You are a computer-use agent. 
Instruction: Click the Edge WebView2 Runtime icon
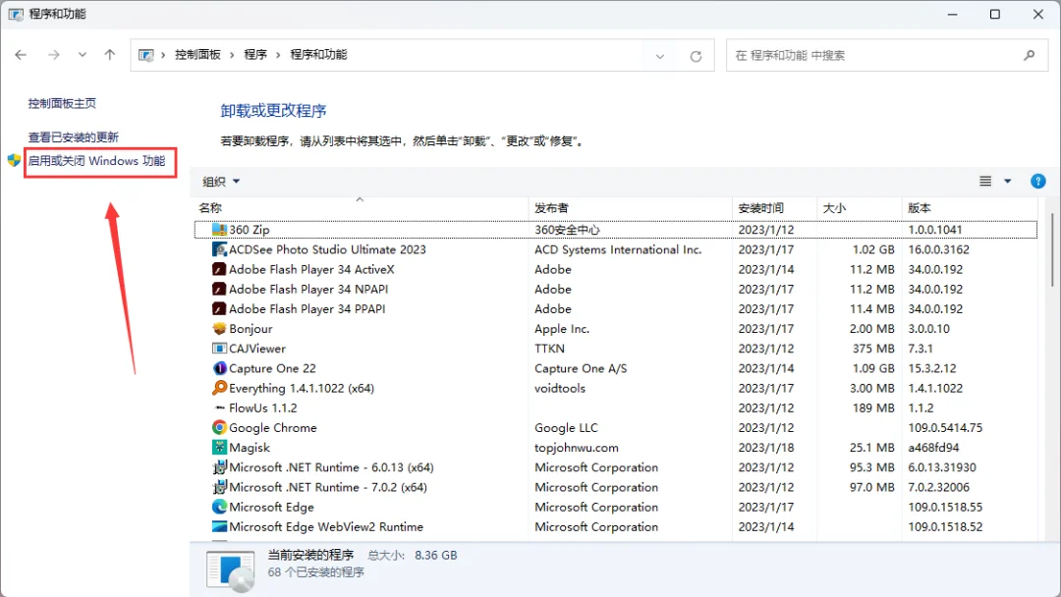(x=219, y=526)
